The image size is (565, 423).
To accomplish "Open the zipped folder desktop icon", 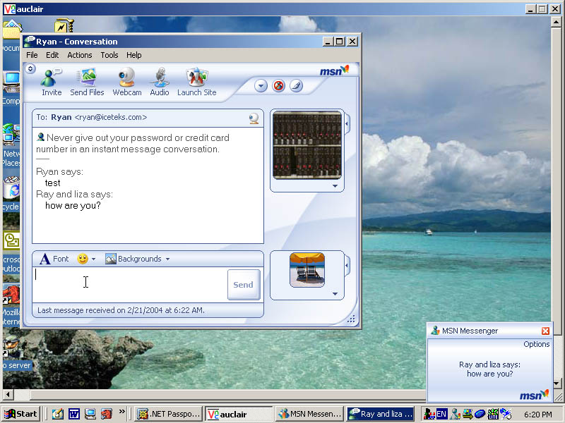I will pyautogui.click(x=64, y=26).
